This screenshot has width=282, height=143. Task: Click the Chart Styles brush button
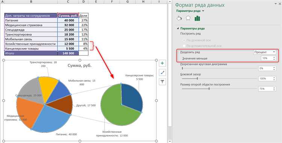162,72
